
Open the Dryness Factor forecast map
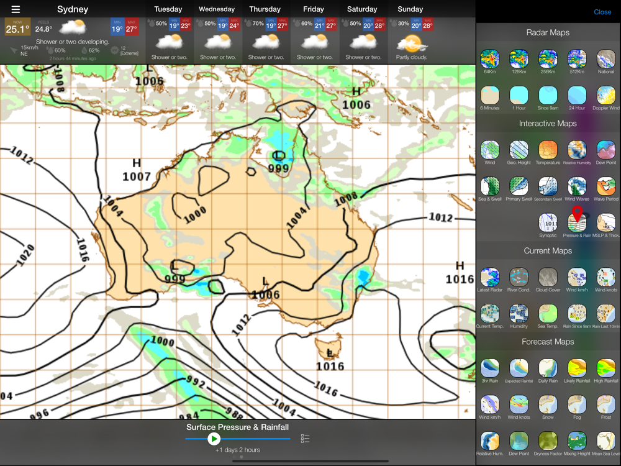[548, 441]
